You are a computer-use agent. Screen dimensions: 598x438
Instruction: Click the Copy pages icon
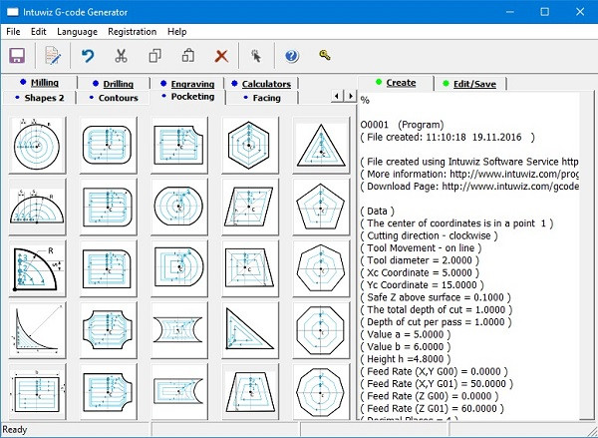[154, 56]
